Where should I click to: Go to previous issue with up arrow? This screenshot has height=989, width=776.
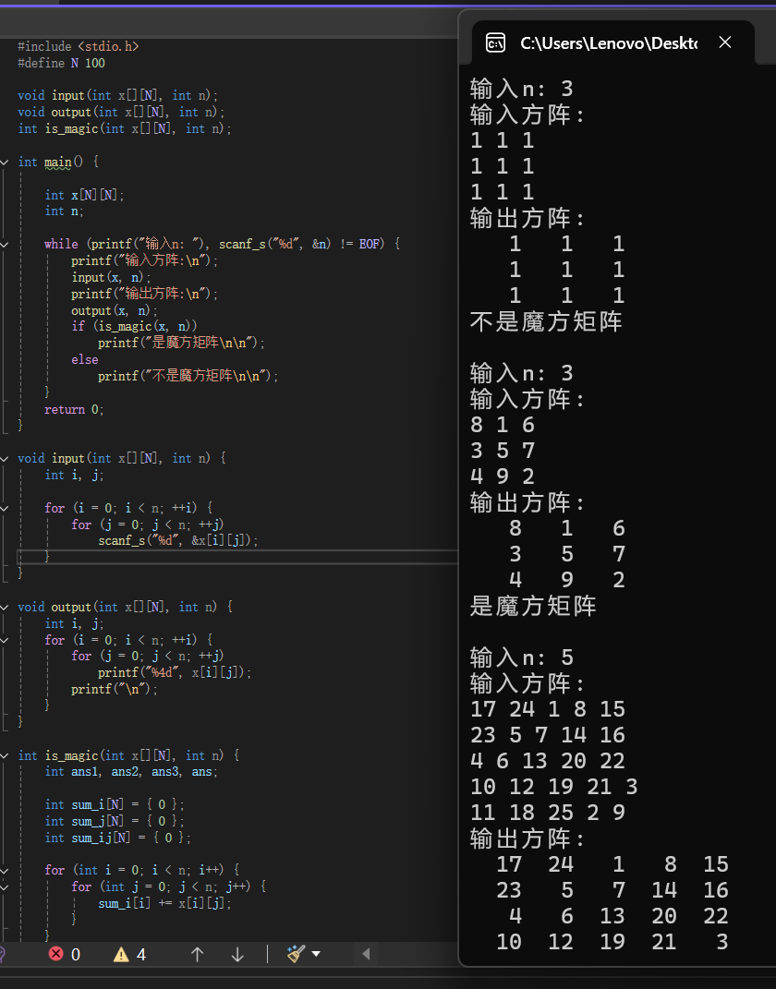coord(197,954)
